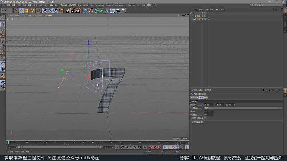Open the Bend deformer icon in toolbar
Image resolution: width=287 pixels, height=161 pixels.
[107, 10]
